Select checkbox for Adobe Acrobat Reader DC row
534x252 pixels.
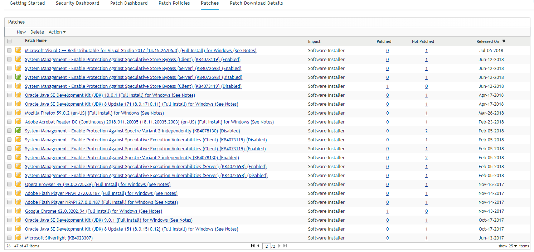[x=9, y=122]
